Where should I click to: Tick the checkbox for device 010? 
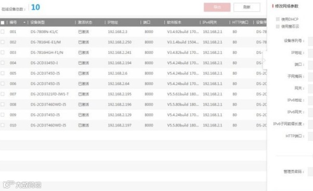tap(2, 125)
